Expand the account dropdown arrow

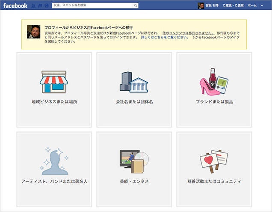tap(262, 6)
